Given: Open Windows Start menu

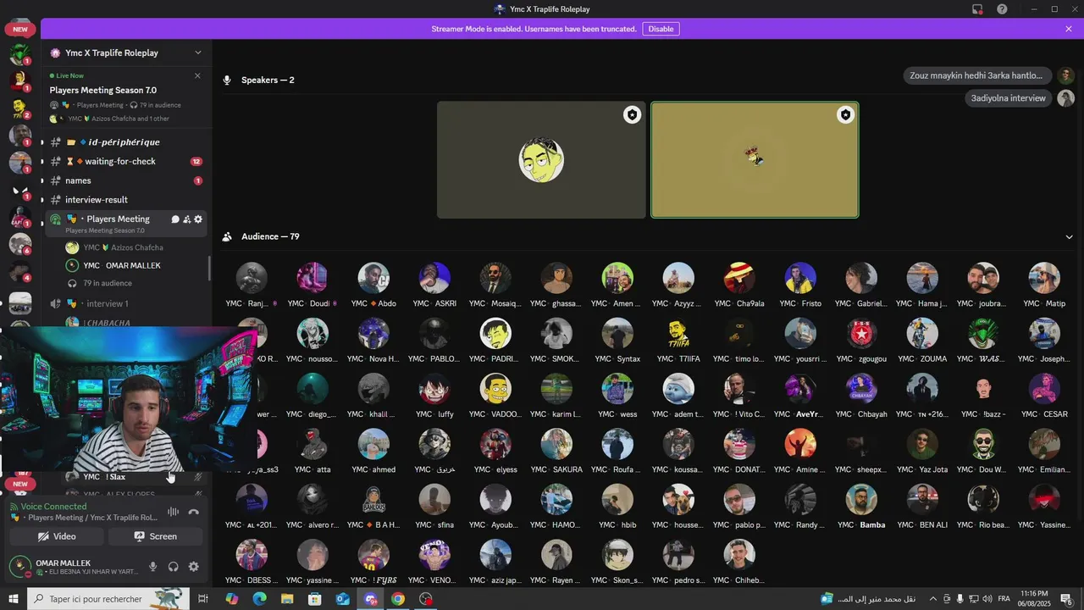Looking at the screenshot, I should pyautogui.click(x=13, y=599).
